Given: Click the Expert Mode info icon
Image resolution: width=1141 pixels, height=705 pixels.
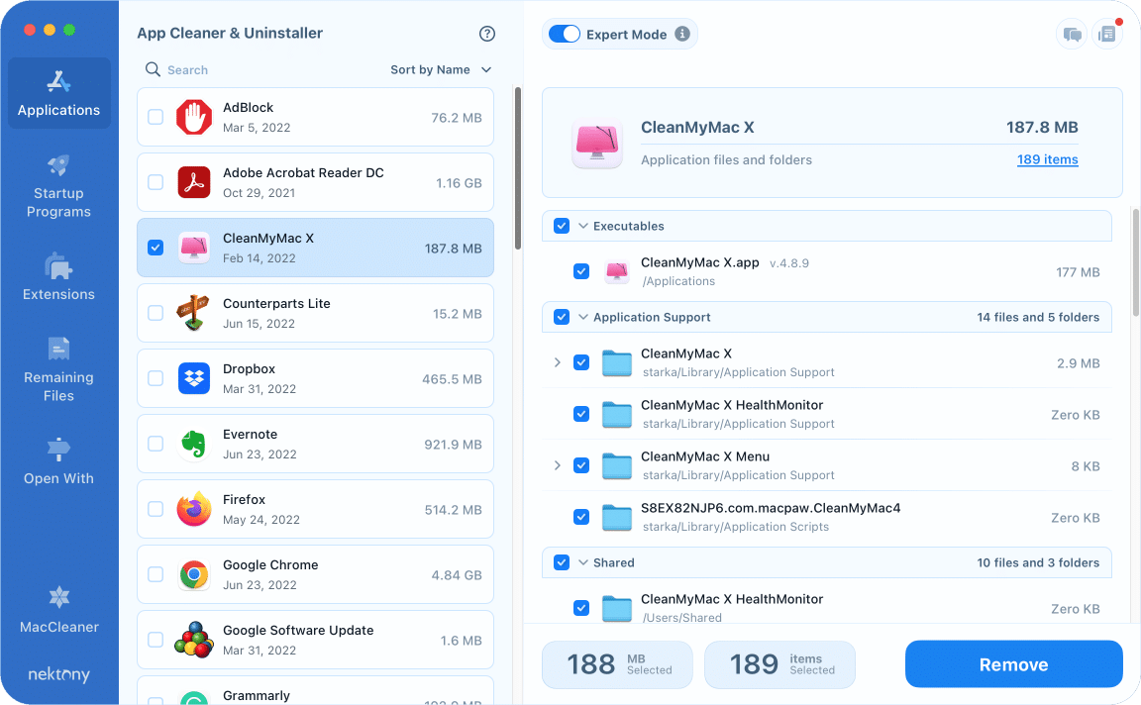Looking at the screenshot, I should [681, 34].
